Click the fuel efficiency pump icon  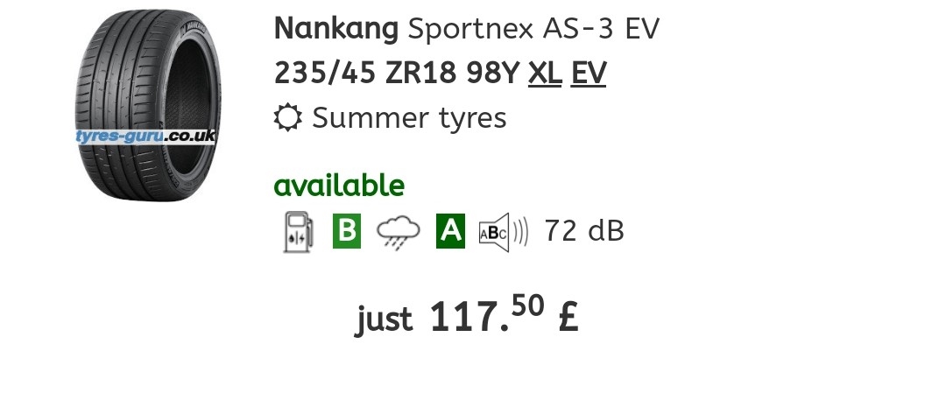(x=297, y=232)
